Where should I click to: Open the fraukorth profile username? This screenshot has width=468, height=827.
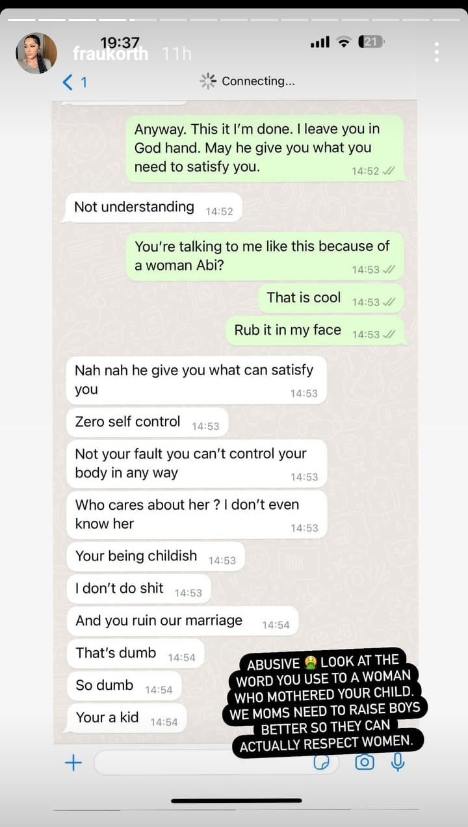110,54
